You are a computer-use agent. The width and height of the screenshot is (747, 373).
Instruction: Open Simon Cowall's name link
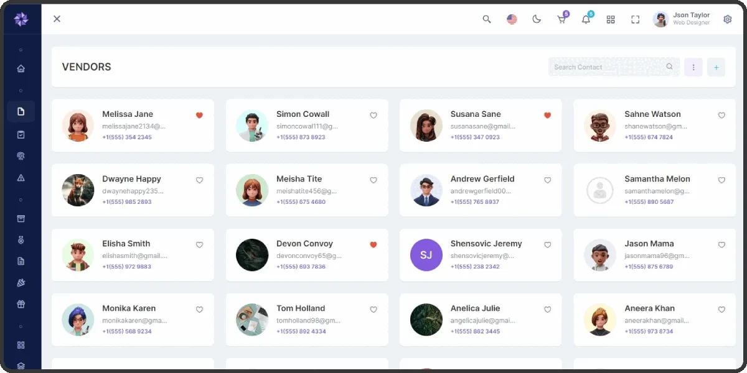(x=303, y=114)
